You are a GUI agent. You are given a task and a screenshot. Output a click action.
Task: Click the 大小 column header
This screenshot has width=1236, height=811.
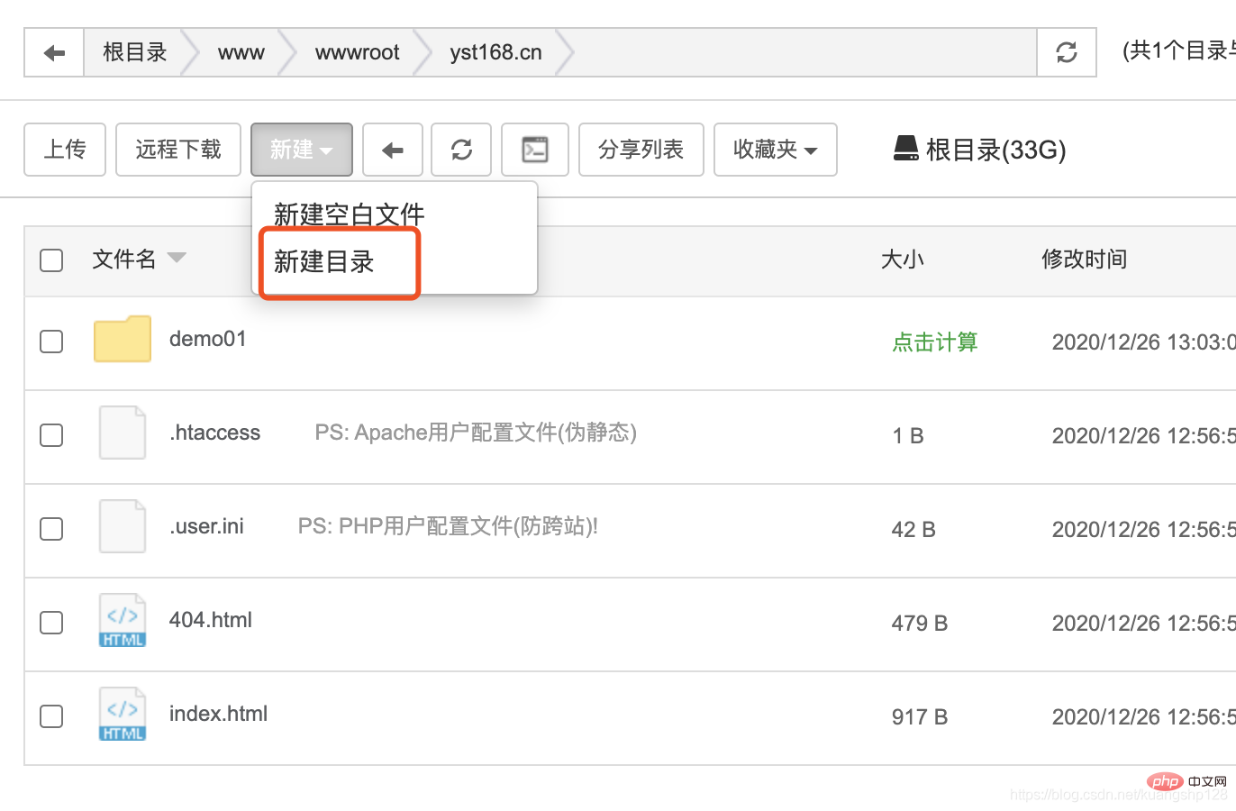point(903,260)
